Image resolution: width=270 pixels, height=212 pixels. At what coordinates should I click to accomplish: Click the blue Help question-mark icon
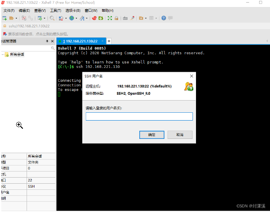point(164,18)
